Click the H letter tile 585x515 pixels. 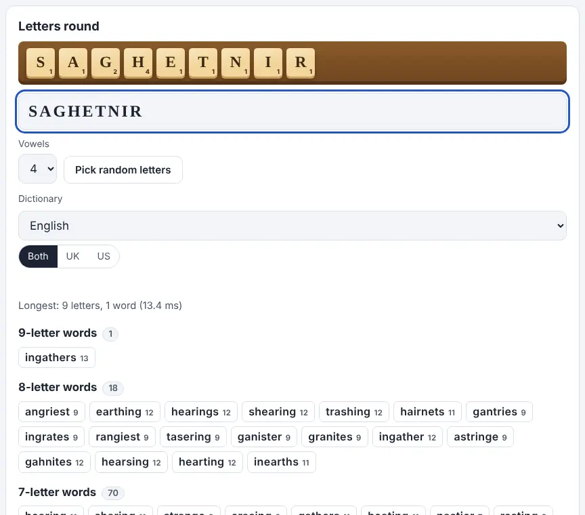click(x=138, y=63)
